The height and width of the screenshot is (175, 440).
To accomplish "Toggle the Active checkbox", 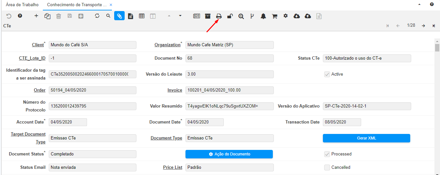I will (x=327, y=74).
